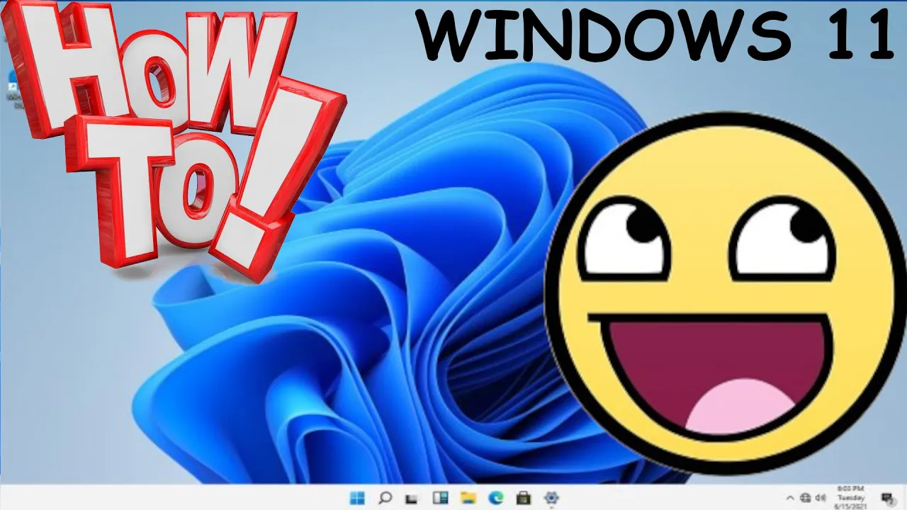Click the network globe tray icon
The height and width of the screenshot is (510, 907).
click(806, 498)
